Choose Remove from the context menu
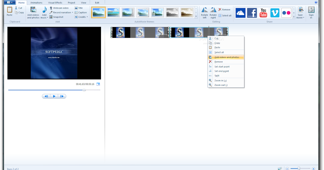 226,62
